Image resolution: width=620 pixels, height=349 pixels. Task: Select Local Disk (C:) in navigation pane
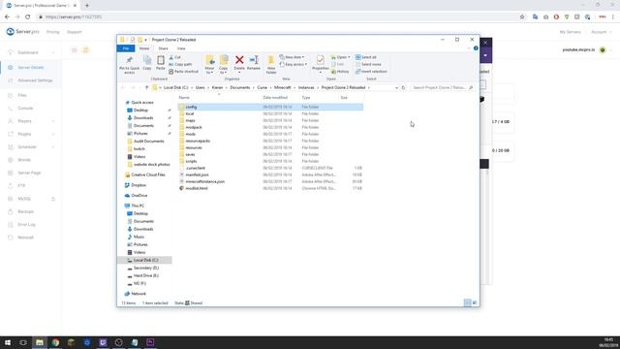coord(144,260)
